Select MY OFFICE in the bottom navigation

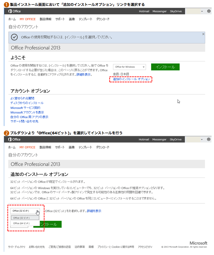(28, 147)
